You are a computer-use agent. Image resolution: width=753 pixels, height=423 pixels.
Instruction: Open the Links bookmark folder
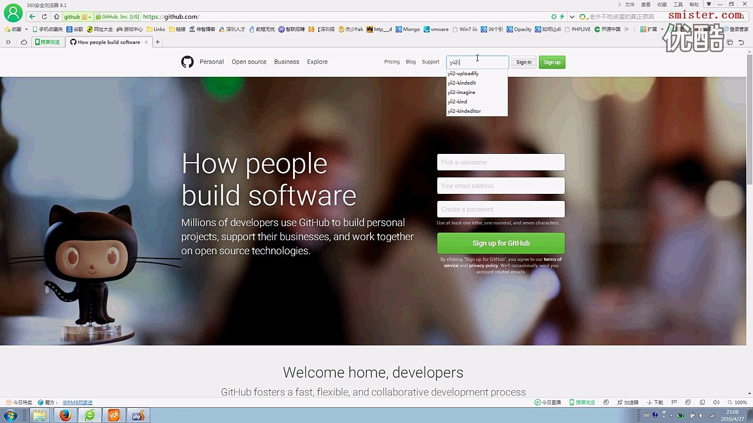pos(156,29)
